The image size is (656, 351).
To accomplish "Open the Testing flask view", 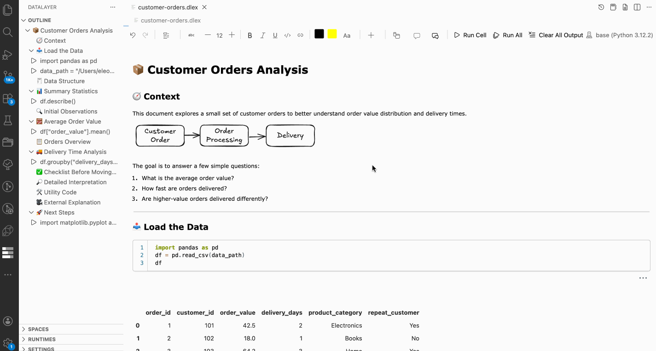I will click(7, 120).
